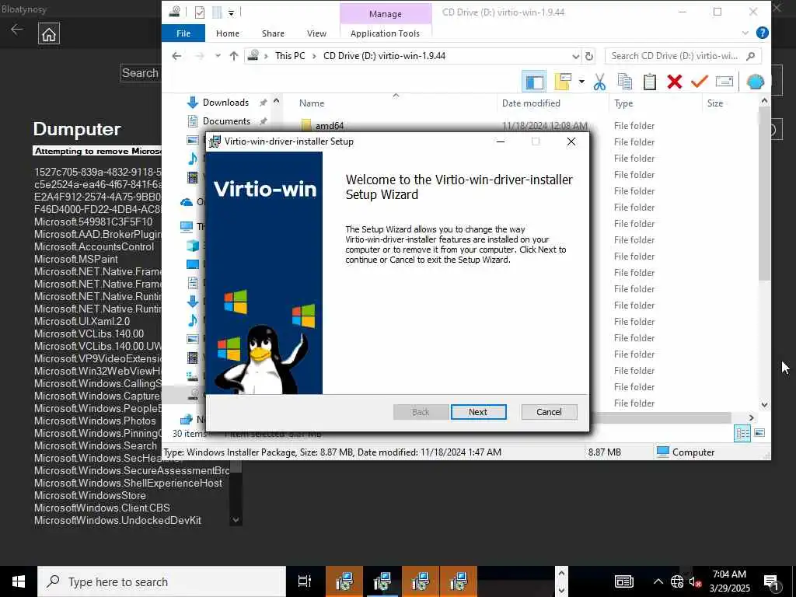Select Downloads in Quick access sidebar

[225, 103]
